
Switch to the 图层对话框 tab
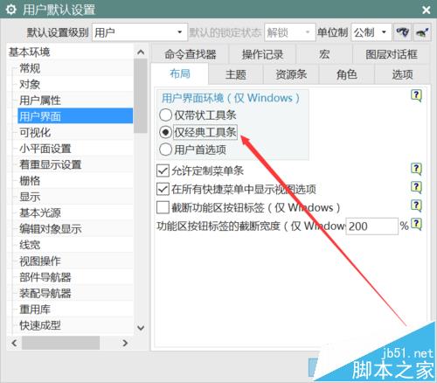(391, 54)
